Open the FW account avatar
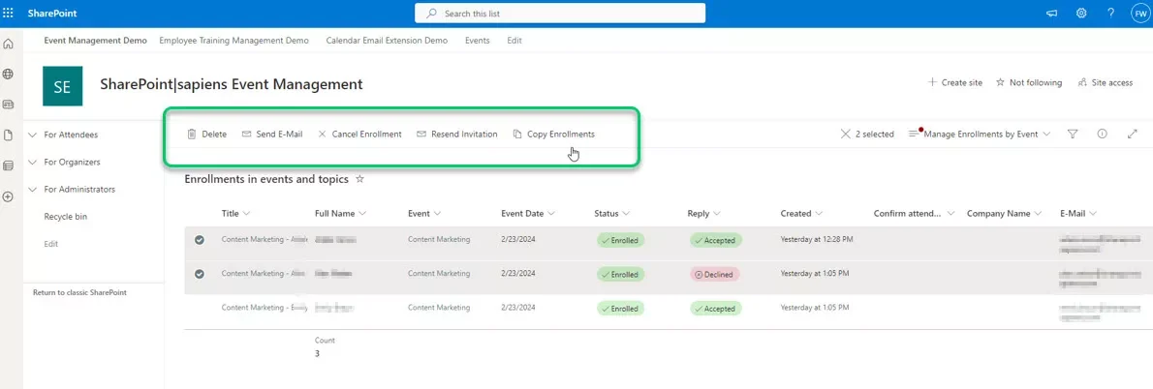Viewport: 1153px width, 389px height. pyautogui.click(x=1140, y=14)
